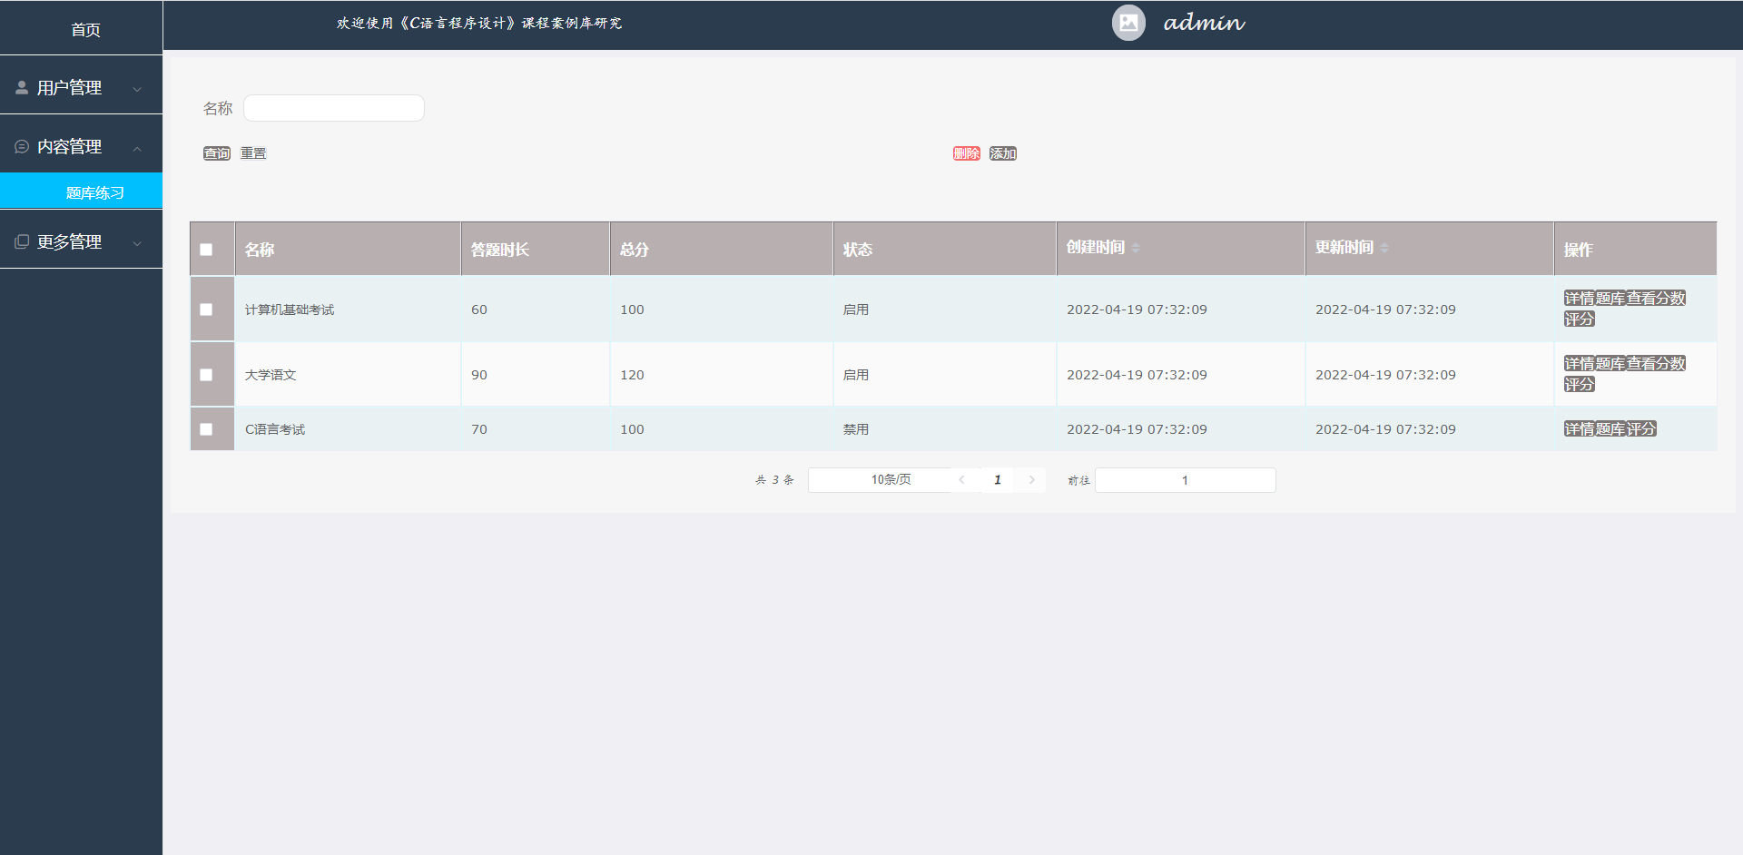Click the 内容管理 chat bubble icon

coord(22,147)
